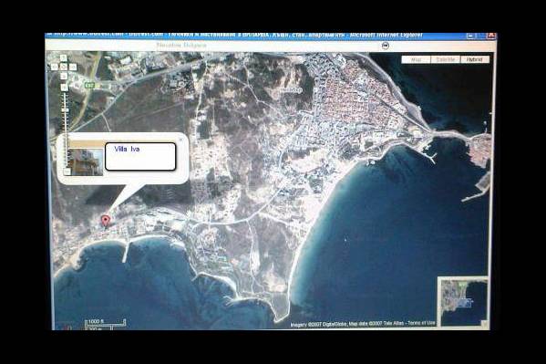Click the Villa Iva photo thumbnail
The width and height of the screenshot is (546, 364).
coord(86,161)
